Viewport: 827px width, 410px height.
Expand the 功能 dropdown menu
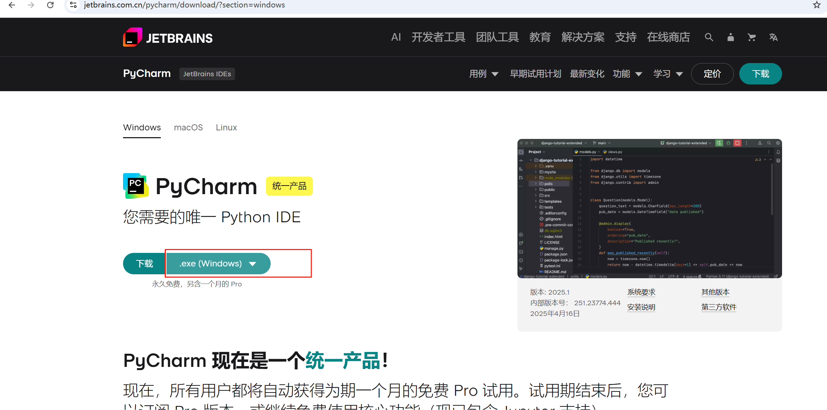[x=627, y=74]
